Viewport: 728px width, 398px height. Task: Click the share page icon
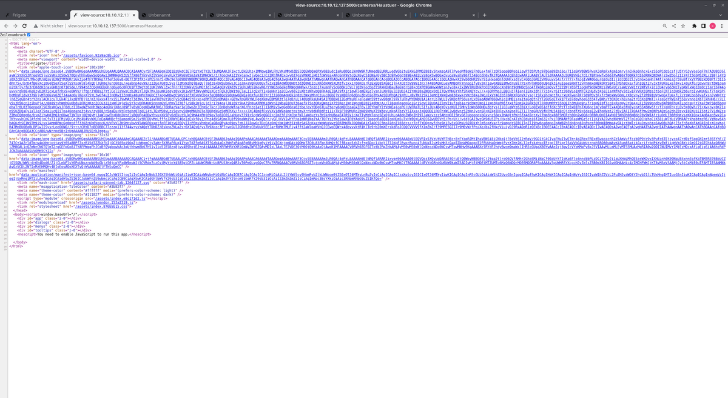click(673, 26)
